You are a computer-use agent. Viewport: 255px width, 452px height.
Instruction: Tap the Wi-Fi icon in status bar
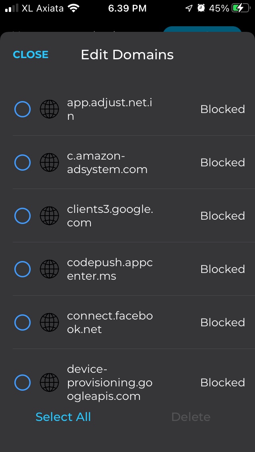[x=74, y=8]
